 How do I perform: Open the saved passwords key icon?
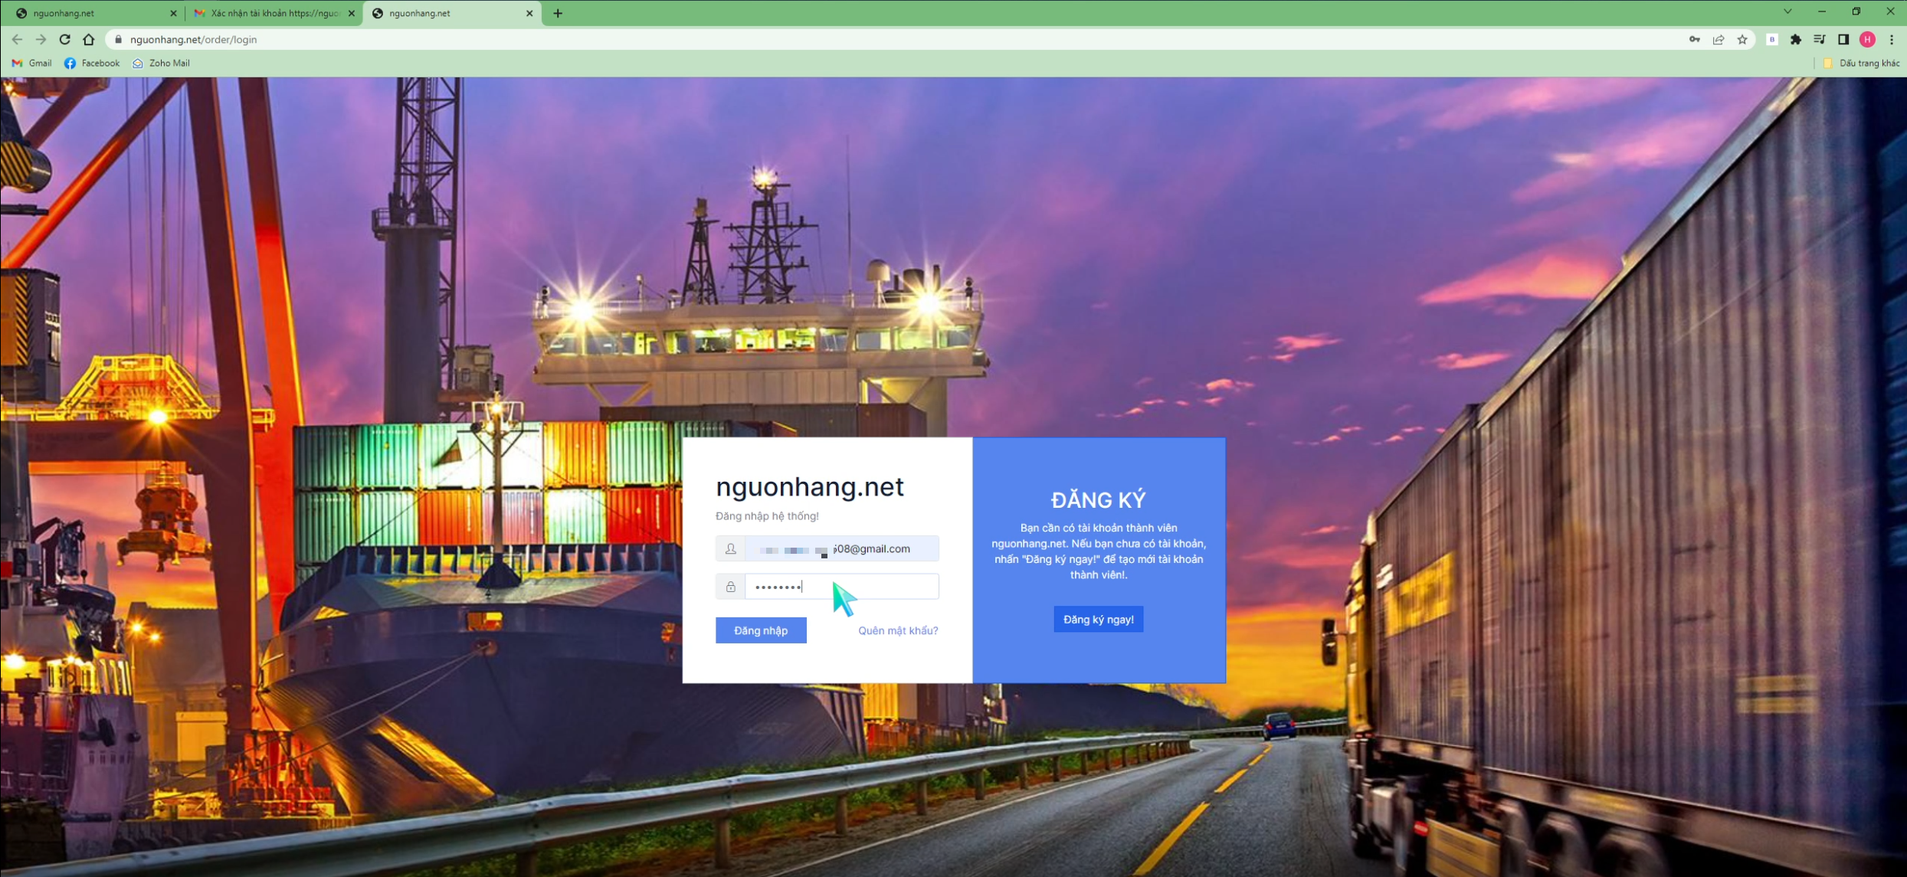pos(1694,39)
